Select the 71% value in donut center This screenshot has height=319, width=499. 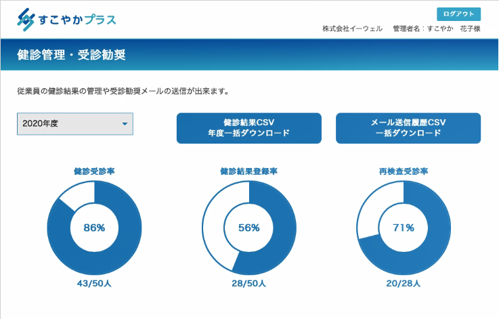(x=404, y=228)
